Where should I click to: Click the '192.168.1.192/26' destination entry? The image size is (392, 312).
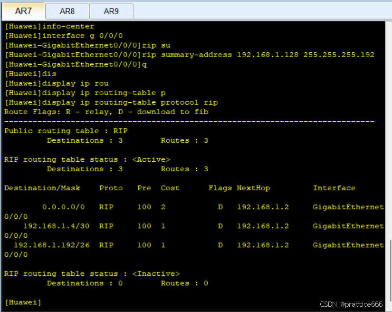[x=51, y=245]
